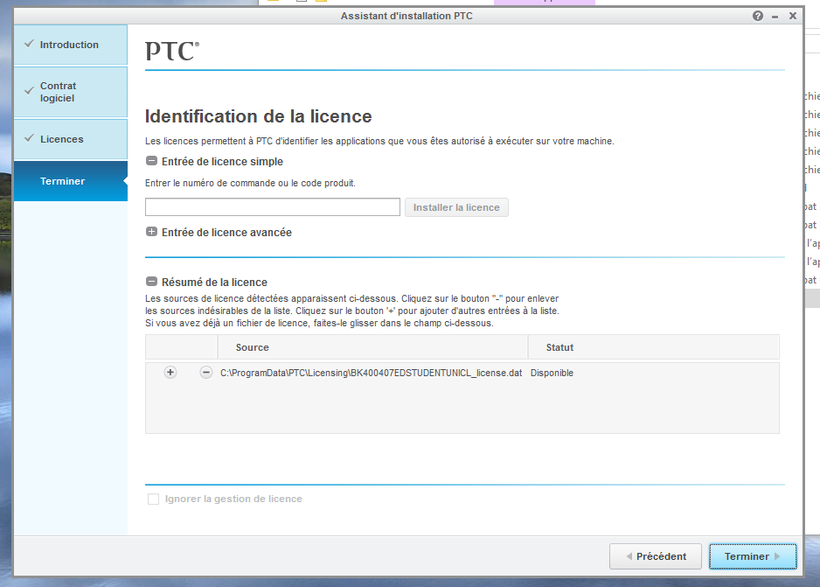The image size is (820, 587).
Task: Expand the Entrée de licence avancée section
Action: click(x=151, y=232)
